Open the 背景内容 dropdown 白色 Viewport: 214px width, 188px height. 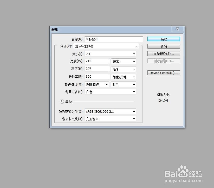pyautogui.click(x=110, y=92)
